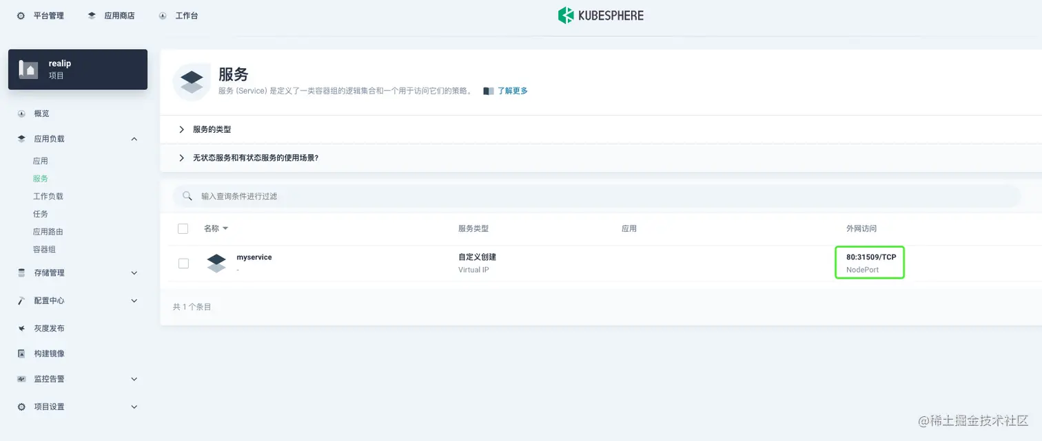Click the App Store (应用商店) icon

[92, 15]
